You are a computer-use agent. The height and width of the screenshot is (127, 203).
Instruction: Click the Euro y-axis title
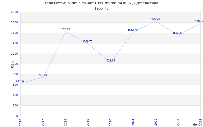click(12, 65)
